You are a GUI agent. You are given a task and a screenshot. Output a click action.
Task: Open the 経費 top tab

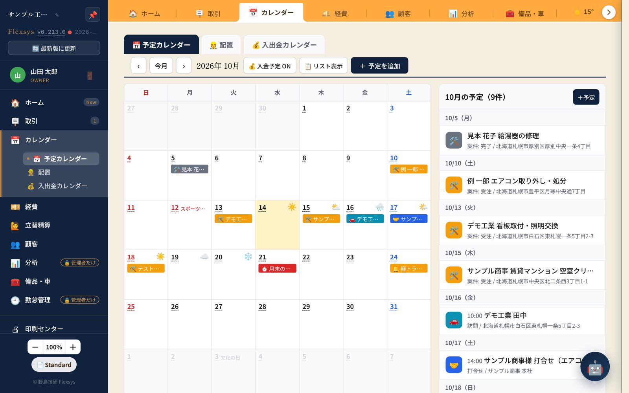(335, 13)
